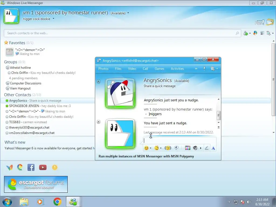276x207 pixels.
Task: Open the Escargot icon in bottom bar
Action: tap(20, 167)
